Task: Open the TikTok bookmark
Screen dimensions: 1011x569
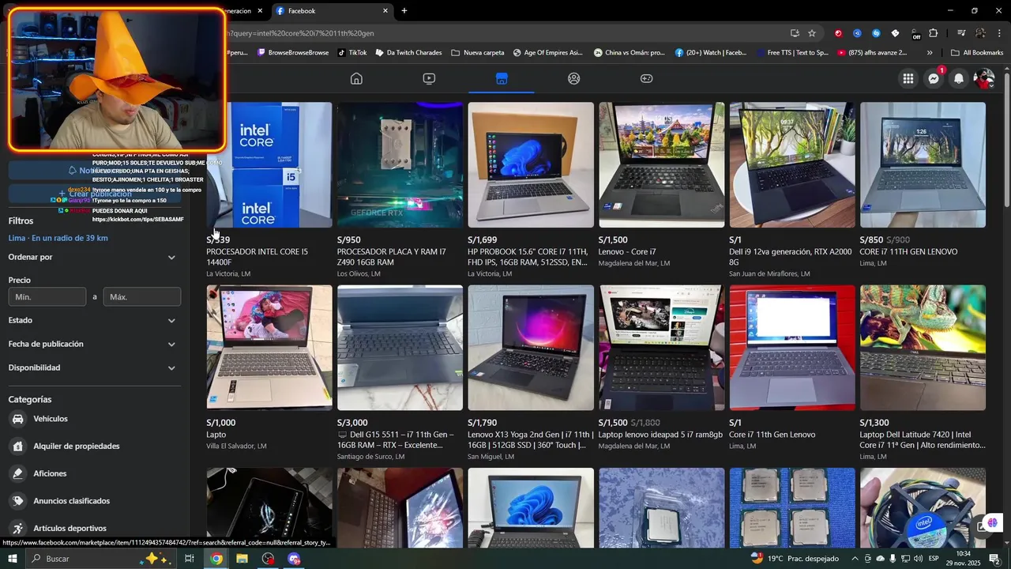Action: [x=351, y=53]
